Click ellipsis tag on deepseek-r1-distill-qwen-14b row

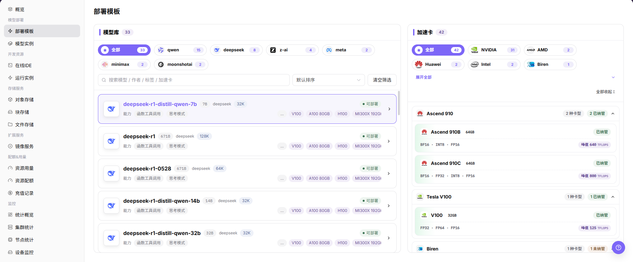tap(282, 211)
